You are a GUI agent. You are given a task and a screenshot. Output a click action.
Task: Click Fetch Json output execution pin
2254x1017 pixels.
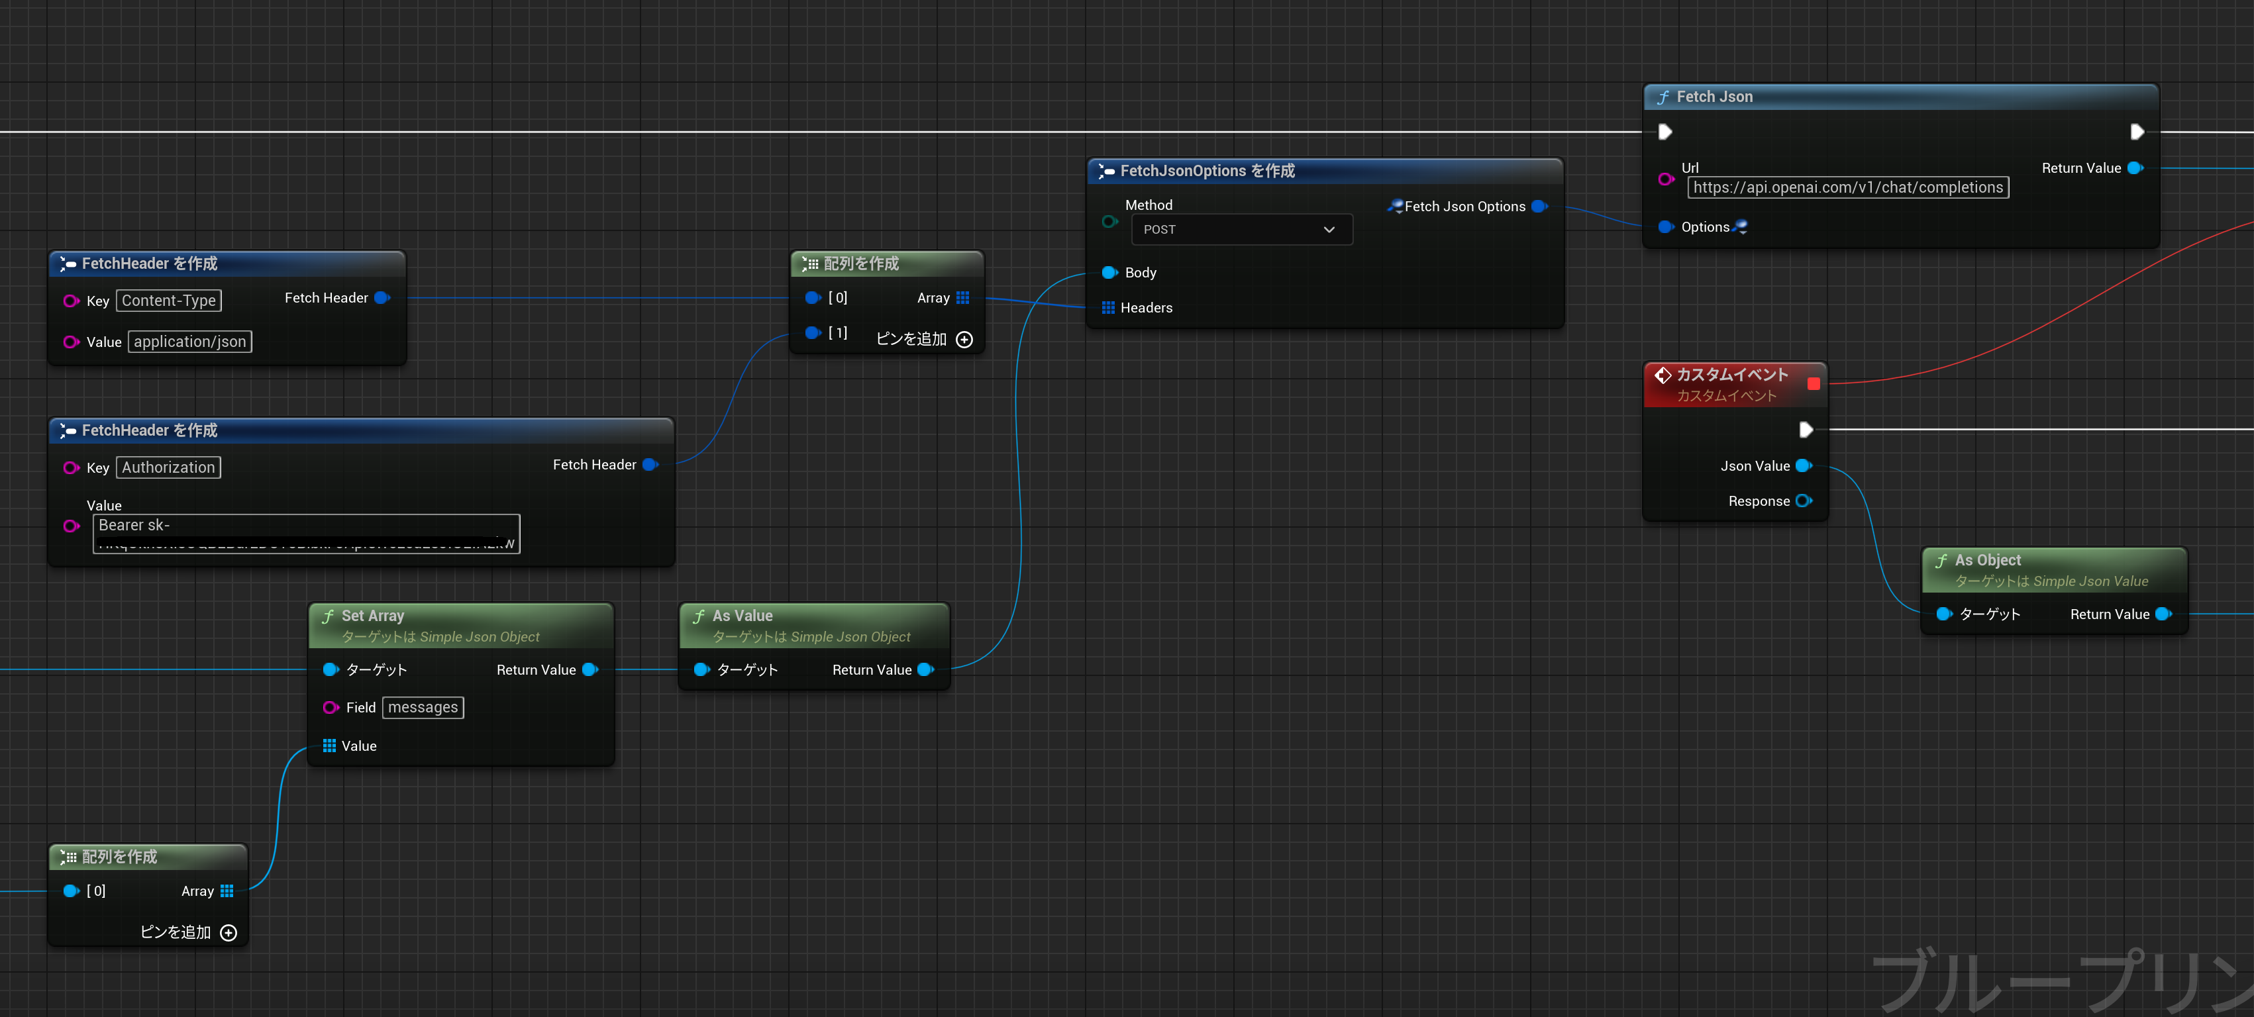[x=2136, y=132]
